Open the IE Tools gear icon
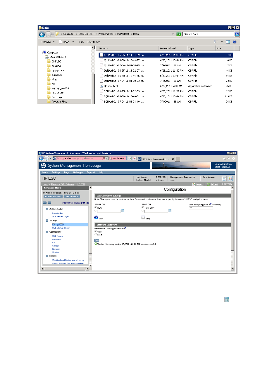The image size is (279, 371). pyautogui.click(x=233, y=159)
